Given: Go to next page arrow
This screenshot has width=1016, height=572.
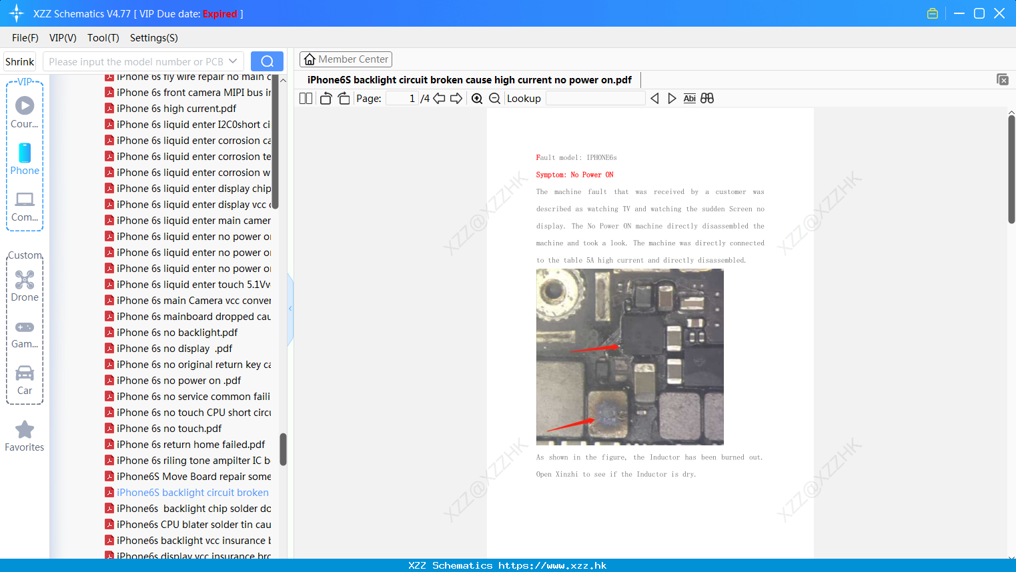Looking at the screenshot, I should 456,99.
